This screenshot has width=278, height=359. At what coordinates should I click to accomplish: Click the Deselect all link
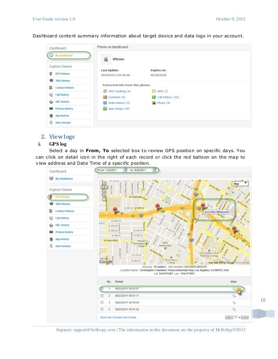pos(120,317)
